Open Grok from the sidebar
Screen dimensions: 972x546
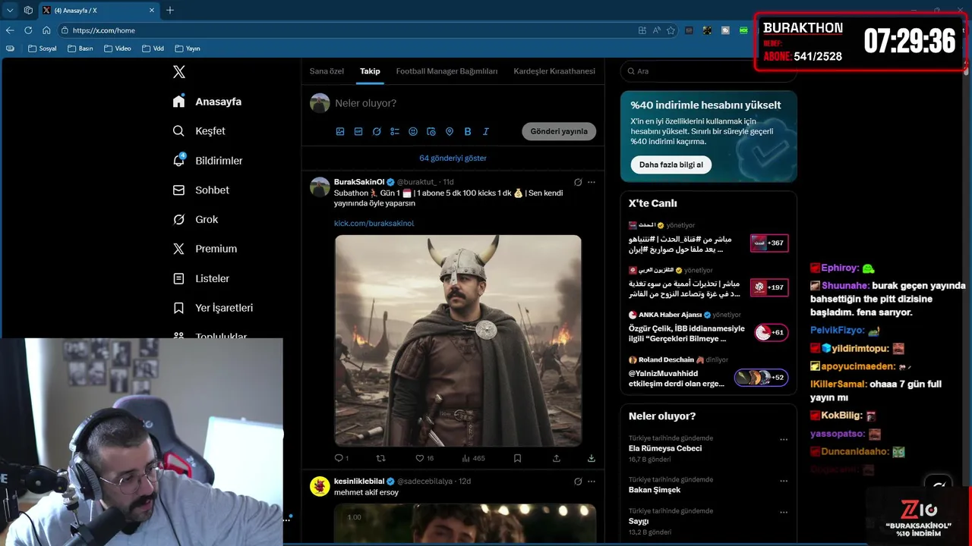click(196, 219)
